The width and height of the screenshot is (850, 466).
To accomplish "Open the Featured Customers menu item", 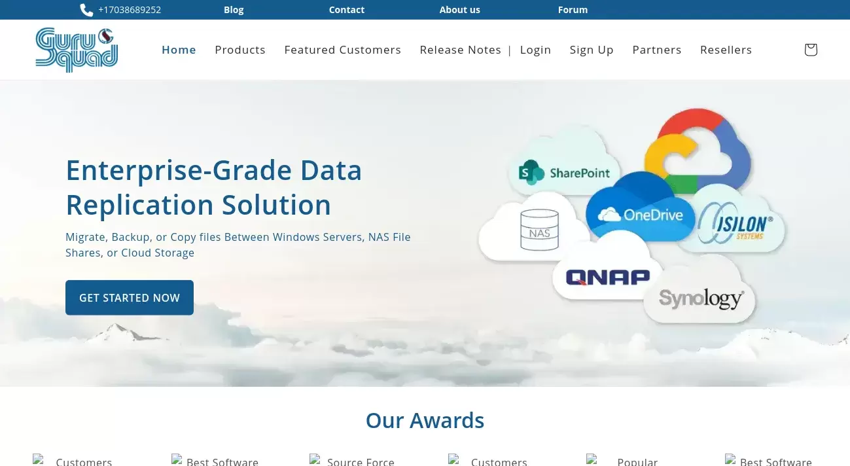I will click(x=343, y=50).
